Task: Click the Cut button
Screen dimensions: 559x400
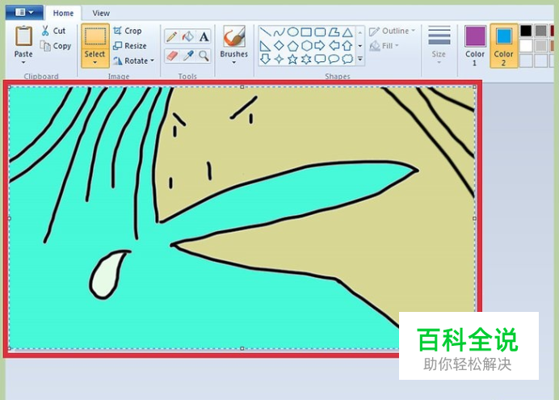Action: 53,31
